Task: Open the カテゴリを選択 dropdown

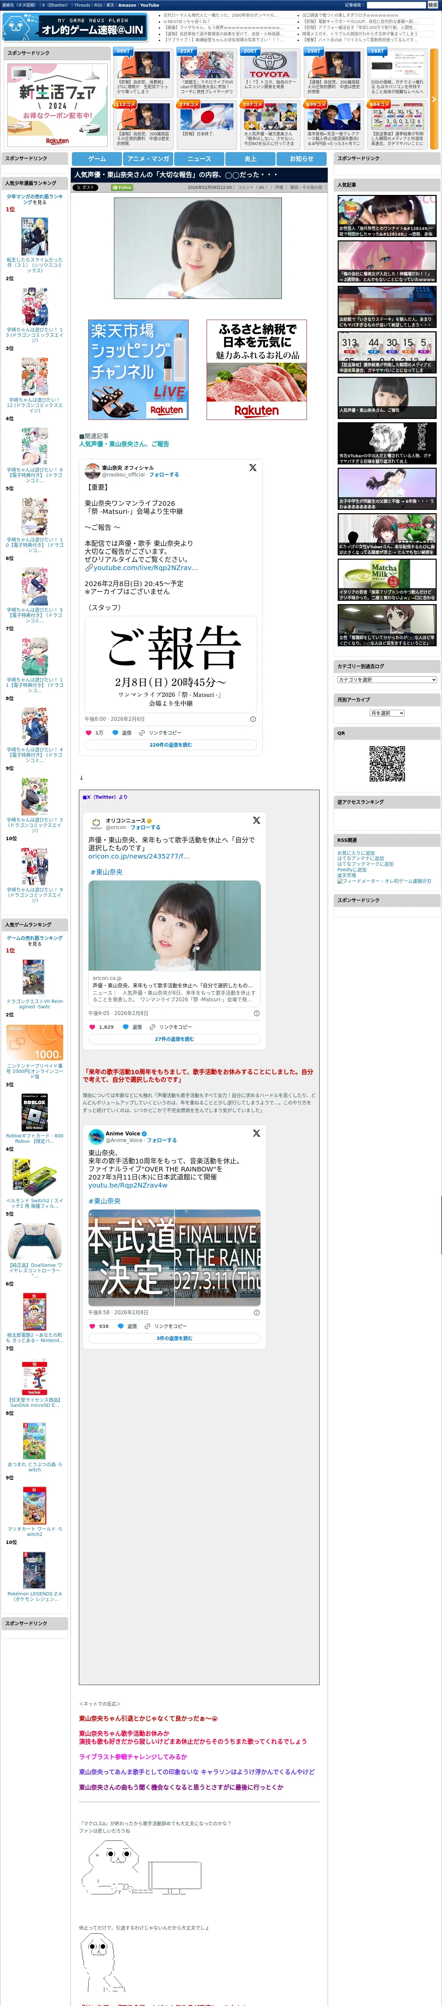Action: click(x=387, y=680)
